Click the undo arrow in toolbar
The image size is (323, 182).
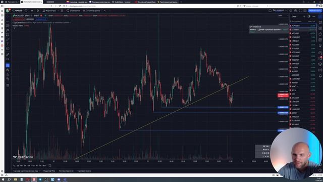pyautogui.click(x=104, y=11)
